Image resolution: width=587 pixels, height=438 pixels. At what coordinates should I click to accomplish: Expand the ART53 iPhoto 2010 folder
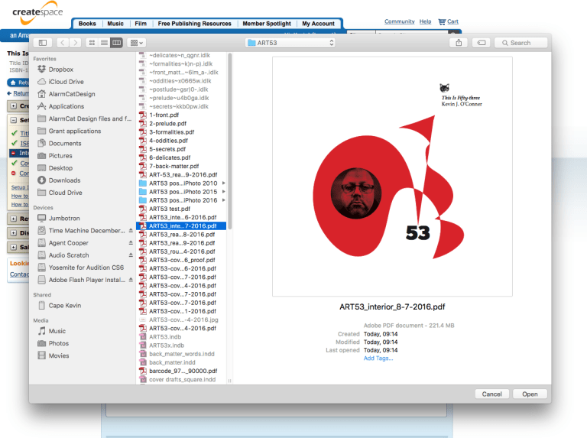pos(183,183)
